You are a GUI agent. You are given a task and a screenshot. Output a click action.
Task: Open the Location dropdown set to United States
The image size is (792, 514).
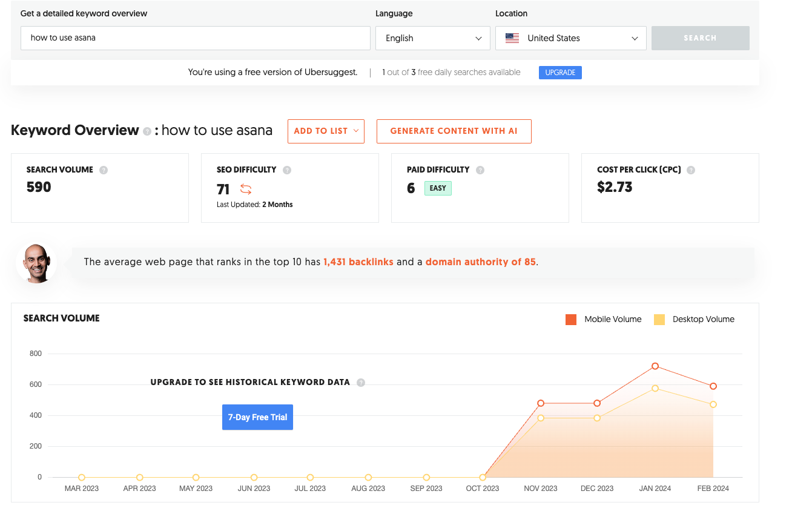[571, 38]
